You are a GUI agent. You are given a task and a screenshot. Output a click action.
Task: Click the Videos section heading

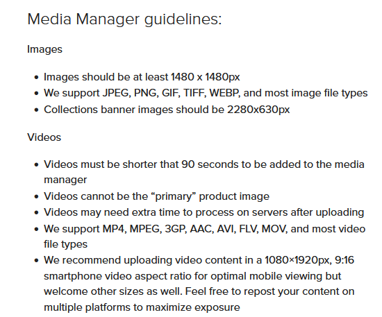tap(44, 137)
